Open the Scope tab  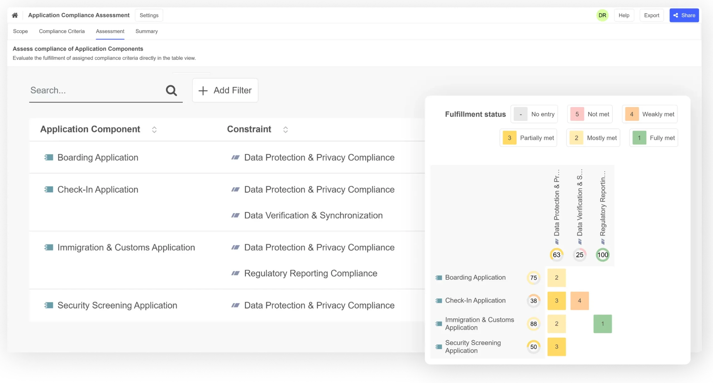(x=20, y=31)
